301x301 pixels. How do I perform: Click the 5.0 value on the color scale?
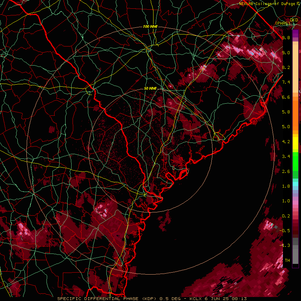pos(286,127)
